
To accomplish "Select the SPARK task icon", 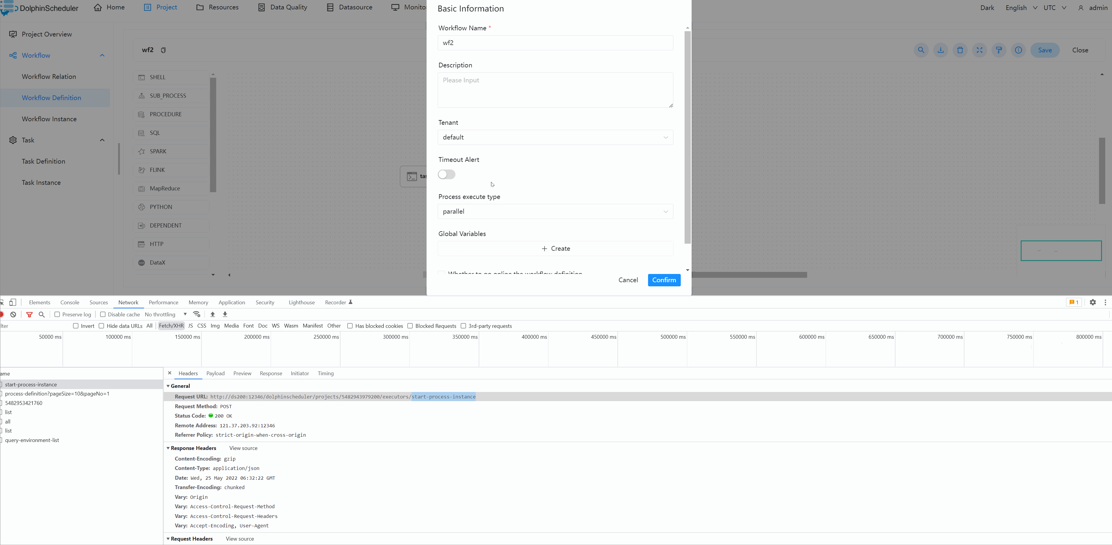I will (142, 151).
